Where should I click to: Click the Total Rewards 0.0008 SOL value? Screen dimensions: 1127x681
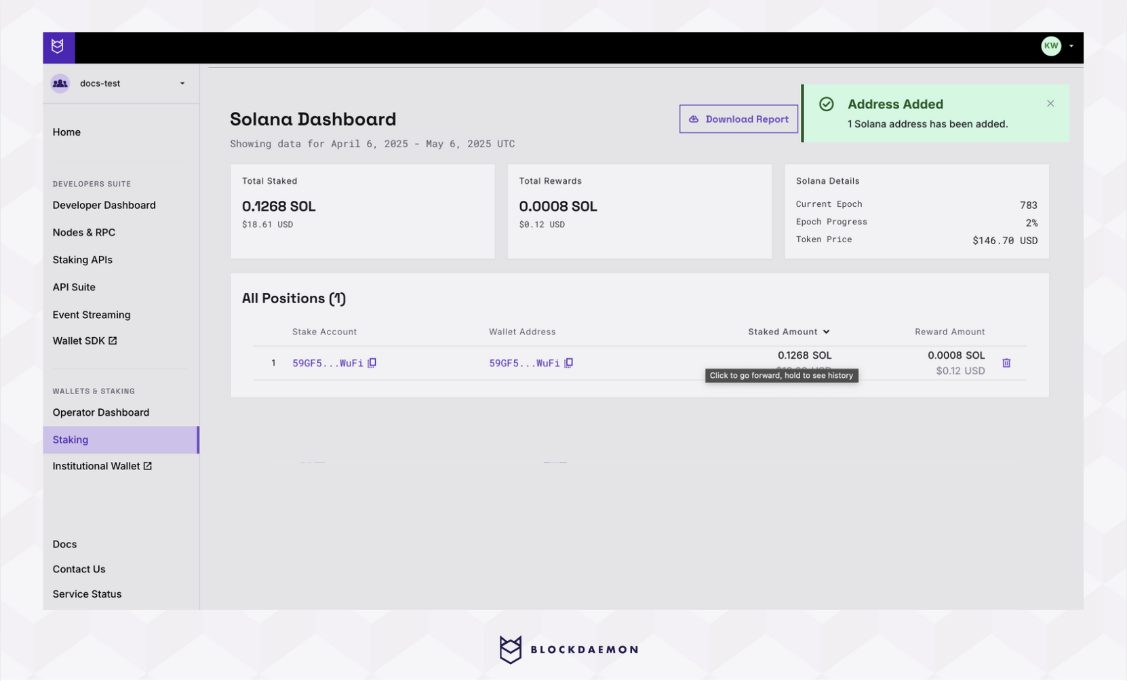(558, 206)
